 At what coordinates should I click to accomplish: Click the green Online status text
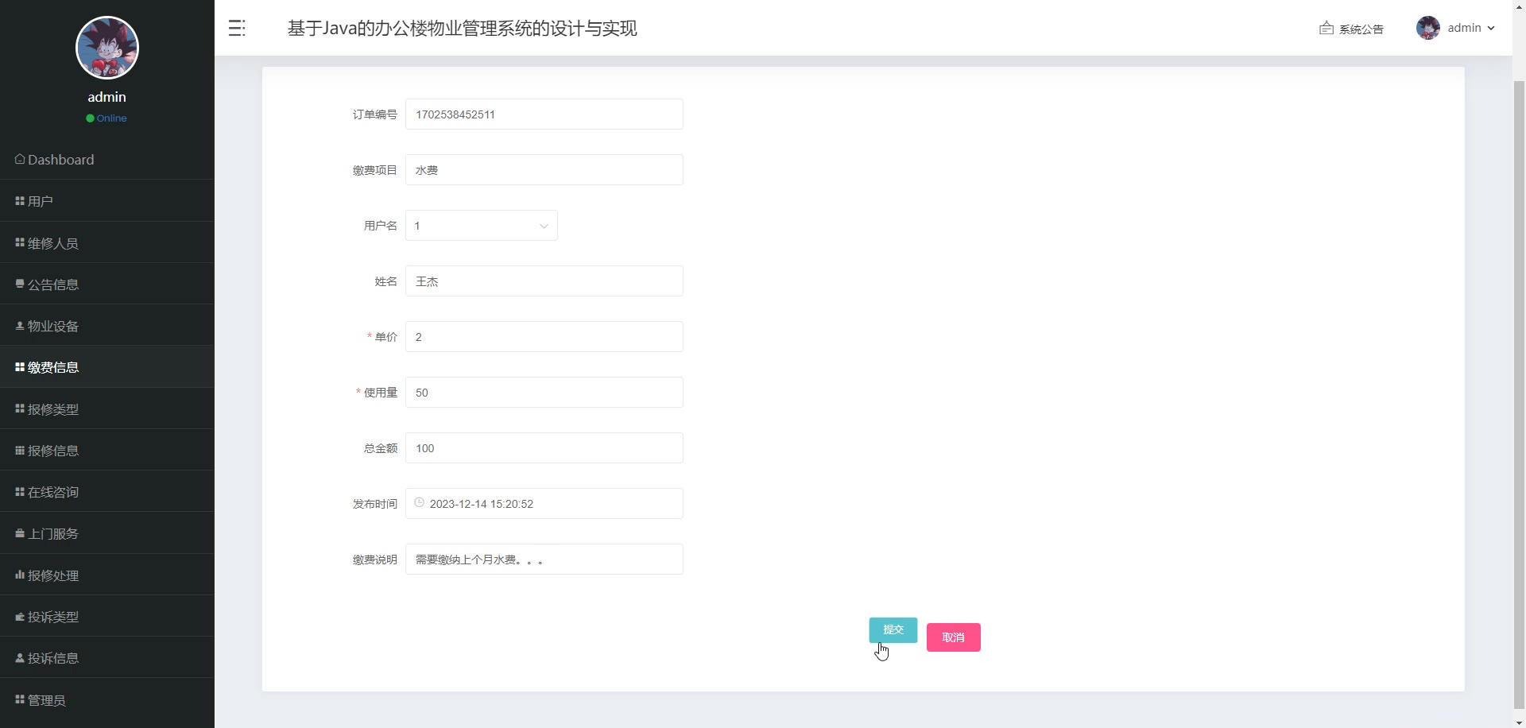tap(112, 118)
